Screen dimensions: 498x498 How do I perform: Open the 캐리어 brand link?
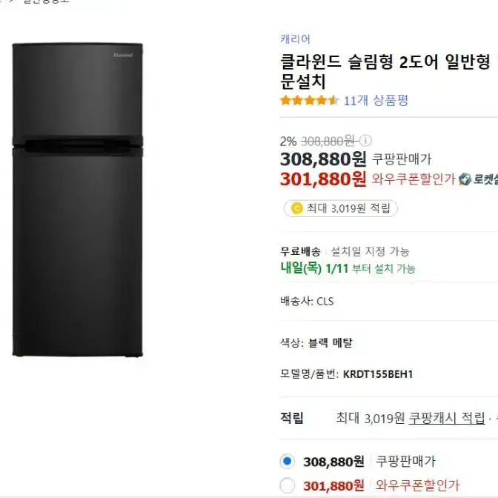click(295, 39)
